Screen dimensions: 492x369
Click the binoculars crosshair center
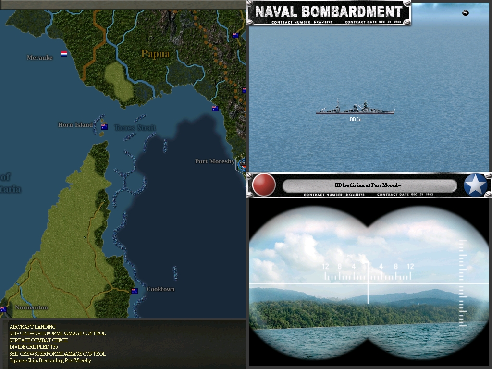coord(368,283)
